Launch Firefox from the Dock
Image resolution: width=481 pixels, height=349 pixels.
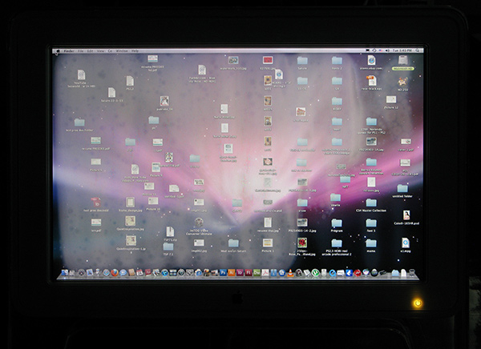click(115, 272)
